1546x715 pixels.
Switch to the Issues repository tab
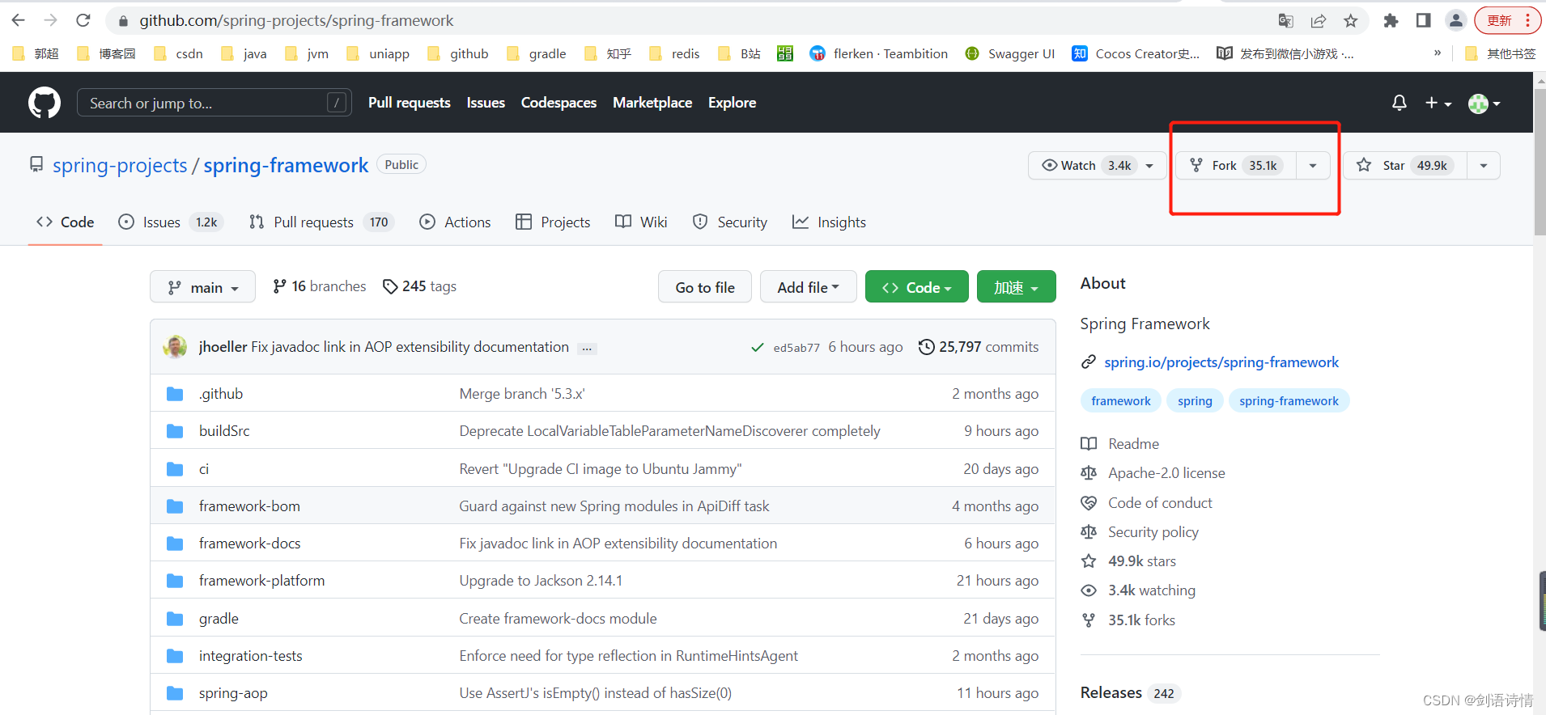(x=170, y=222)
